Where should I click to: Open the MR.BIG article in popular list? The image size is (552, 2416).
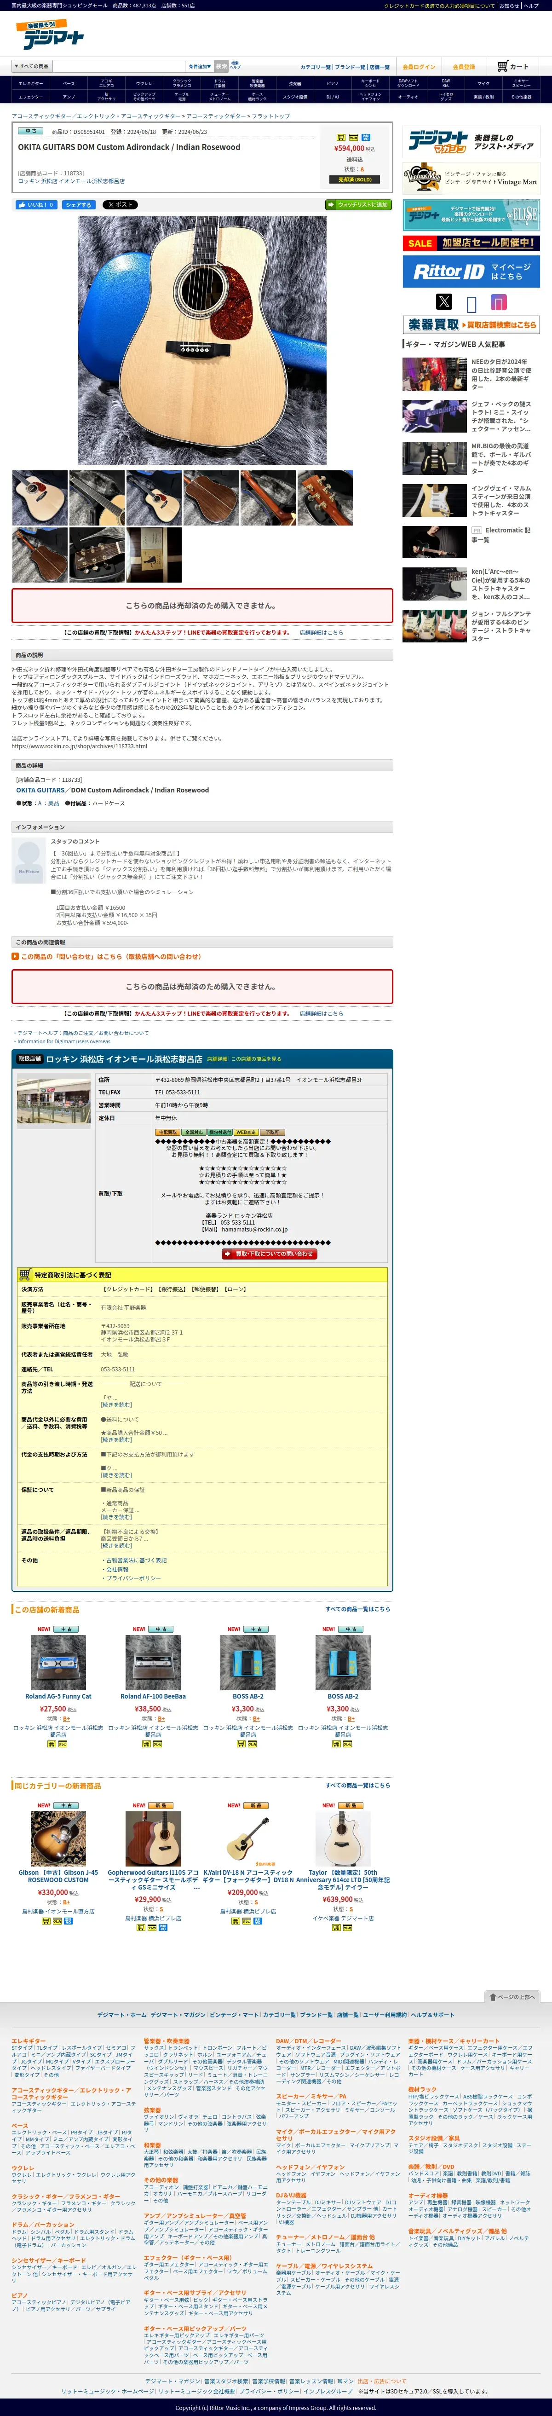500,459
